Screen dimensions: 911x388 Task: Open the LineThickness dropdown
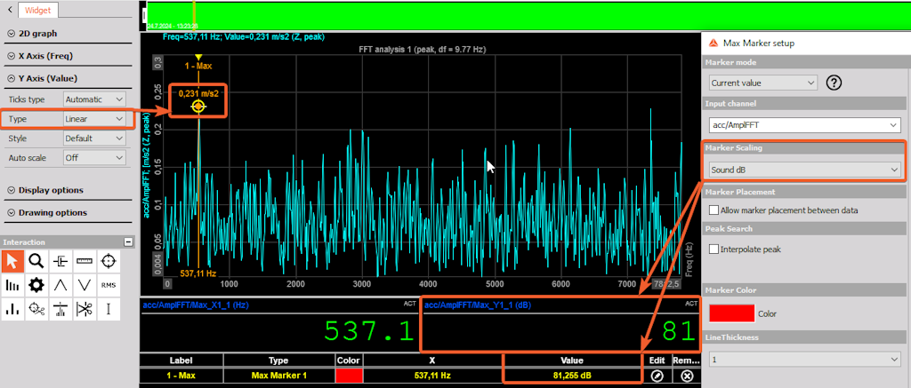(x=804, y=360)
